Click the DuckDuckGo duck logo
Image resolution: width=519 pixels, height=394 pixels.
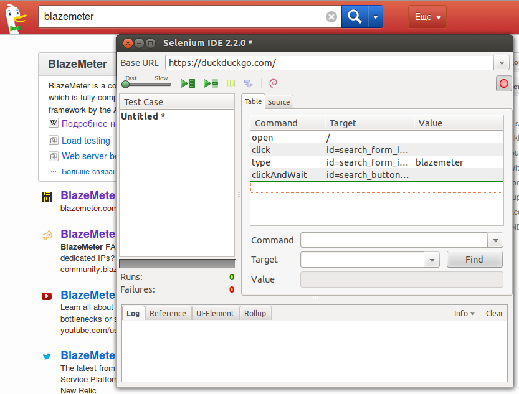pos(16,18)
